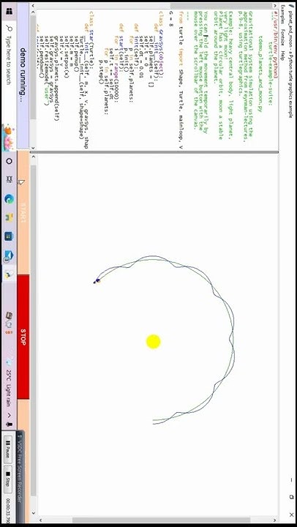The width and height of the screenshot is (297, 527).
Task: Open the Fontsize menu
Action: pos(283,39)
